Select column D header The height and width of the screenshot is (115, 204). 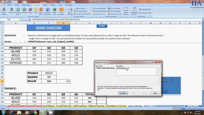coord(63,23)
